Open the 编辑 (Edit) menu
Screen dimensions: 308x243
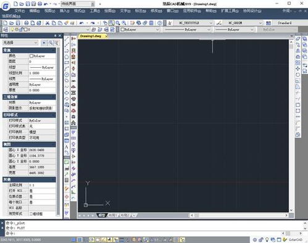tap(35, 10)
